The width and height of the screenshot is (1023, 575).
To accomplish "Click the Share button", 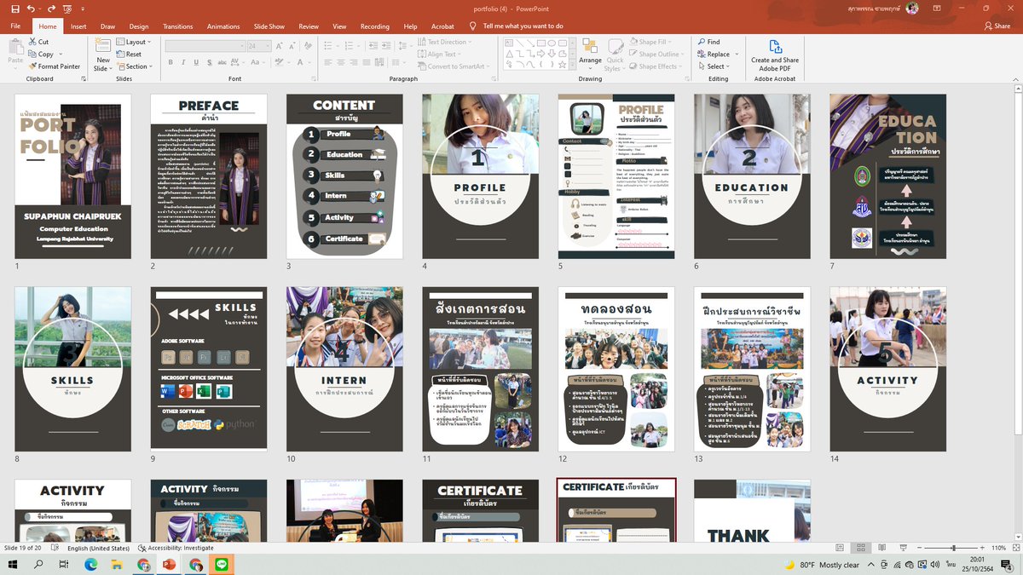I will pos(997,26).
